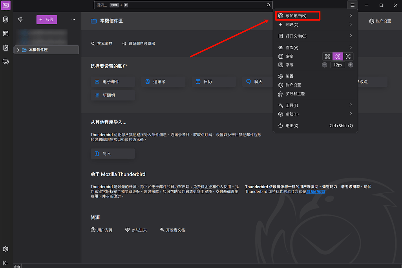This screenshot has height=268, width=402.
Task: Select default density icon
Action: pyautogui.click(x=338, y=56)
